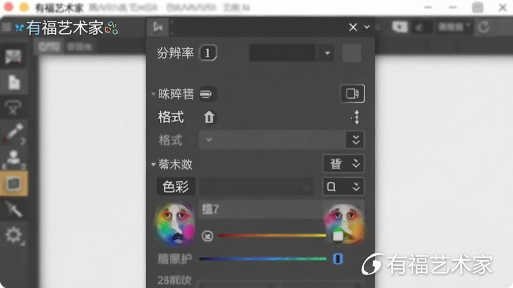The image size is (513, 288).
Task: Choose the lasso selection tool in the sidebar
Action: coord(13,108)
